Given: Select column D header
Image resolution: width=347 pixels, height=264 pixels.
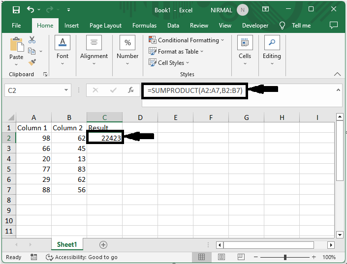Looking at the screenshot, I should pyautogui.click(x=140, y=117).
